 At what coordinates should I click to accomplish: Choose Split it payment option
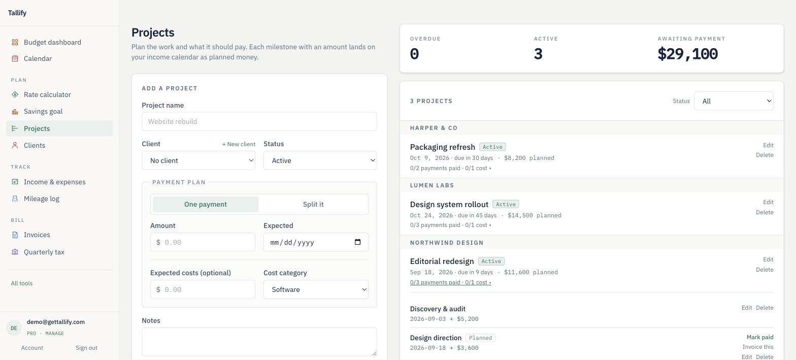pyautogui.click(x=313, y=204)
